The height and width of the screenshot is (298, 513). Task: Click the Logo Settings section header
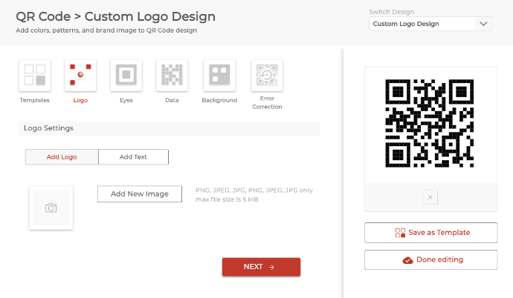click(x=170, y=128)
